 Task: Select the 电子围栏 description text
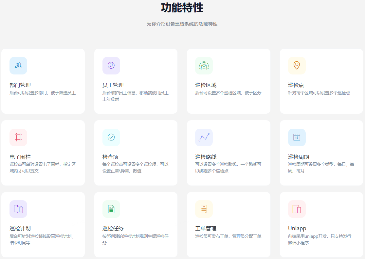(x=43, y=168)
